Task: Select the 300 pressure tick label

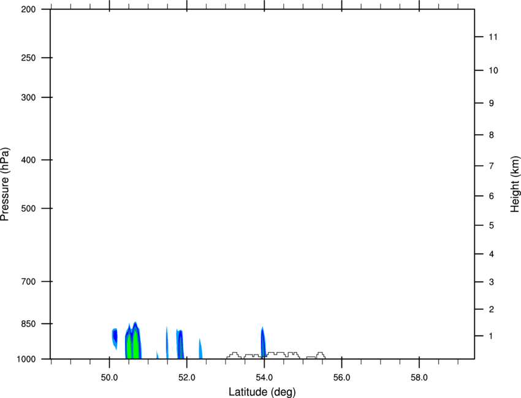Action: click(28, 97)
